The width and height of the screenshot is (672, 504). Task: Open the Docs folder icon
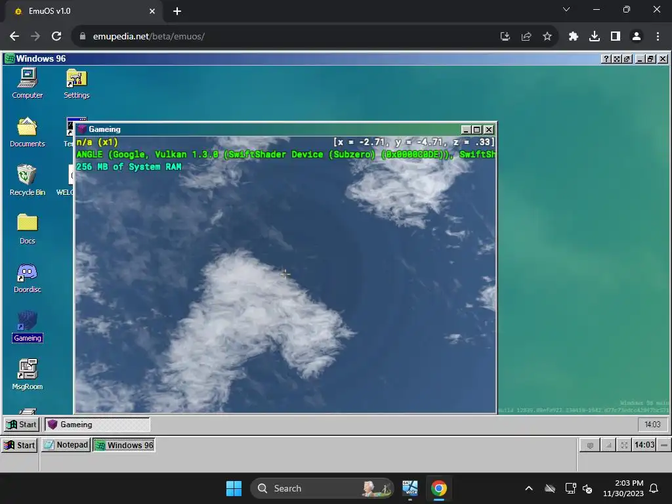click(x=28, y=229)
